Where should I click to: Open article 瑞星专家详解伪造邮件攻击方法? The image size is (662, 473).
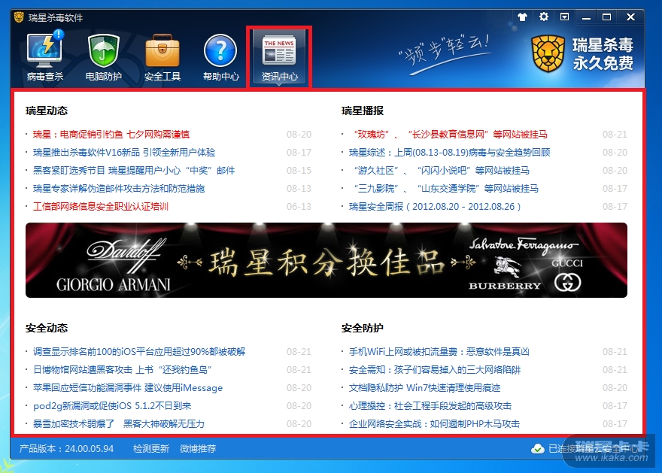tap(119, 189)
